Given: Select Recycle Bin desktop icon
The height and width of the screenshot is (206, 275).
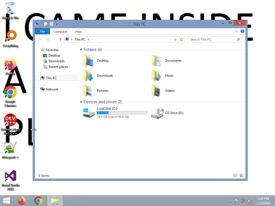Looking at the screenshot, I should [x=10, y=11].
